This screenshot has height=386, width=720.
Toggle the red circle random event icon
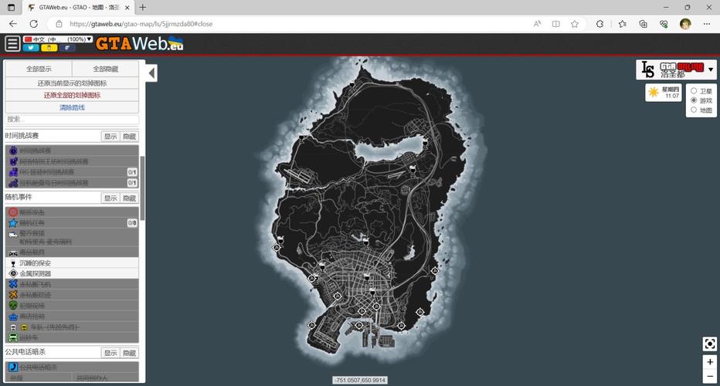(13, 212)
